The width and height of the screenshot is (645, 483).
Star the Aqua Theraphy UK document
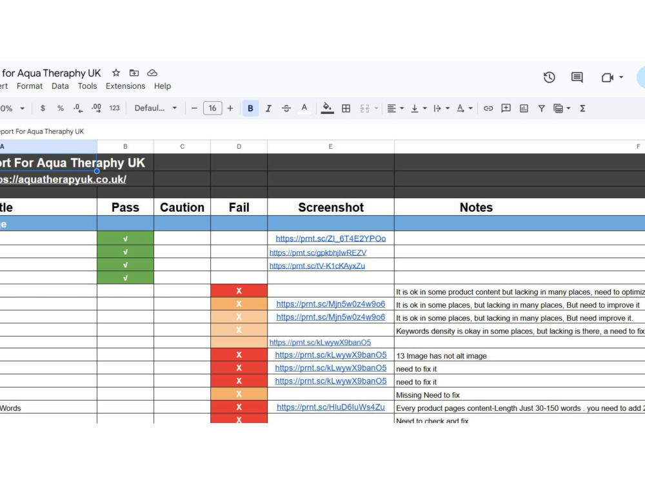116,73
